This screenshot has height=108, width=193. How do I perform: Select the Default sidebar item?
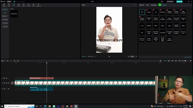[x=5, y=13]
